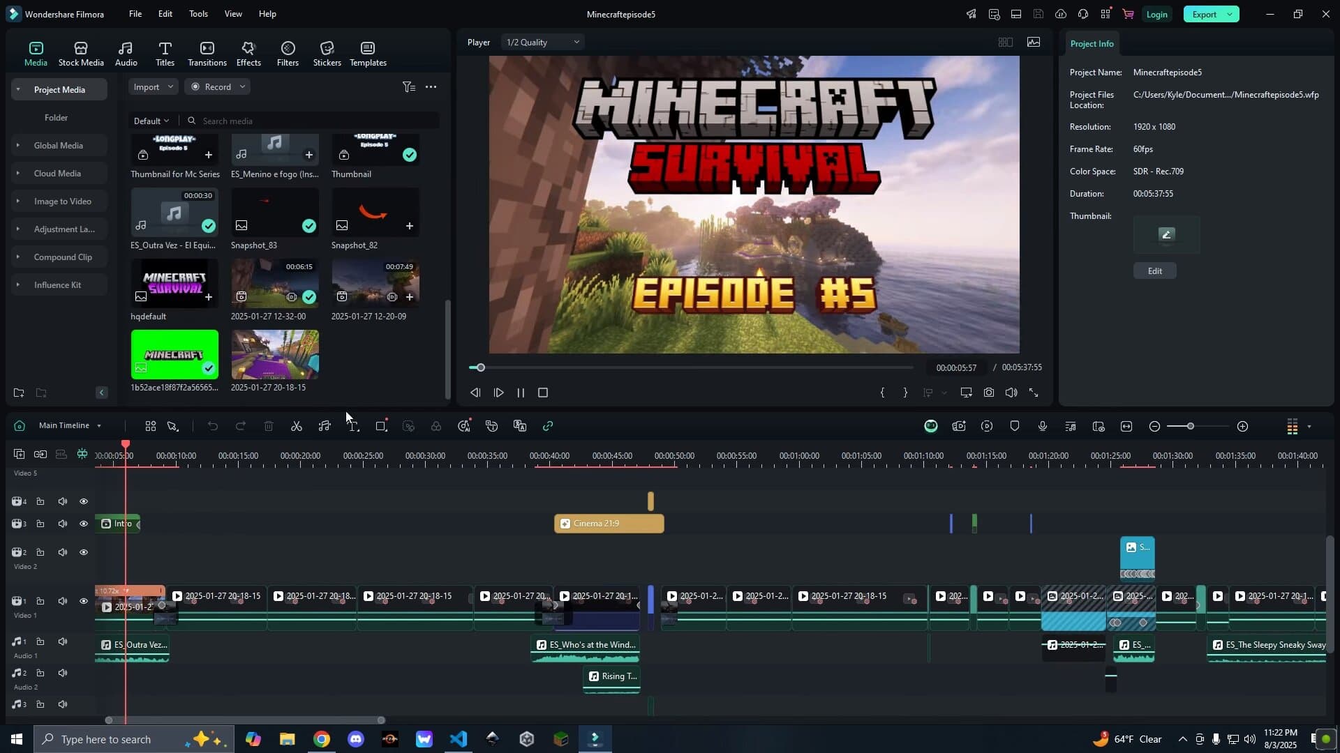1340x753 pixels.
Task: Open the Stock Media panel
Action: pyautogui.click(x=80, y=52)
